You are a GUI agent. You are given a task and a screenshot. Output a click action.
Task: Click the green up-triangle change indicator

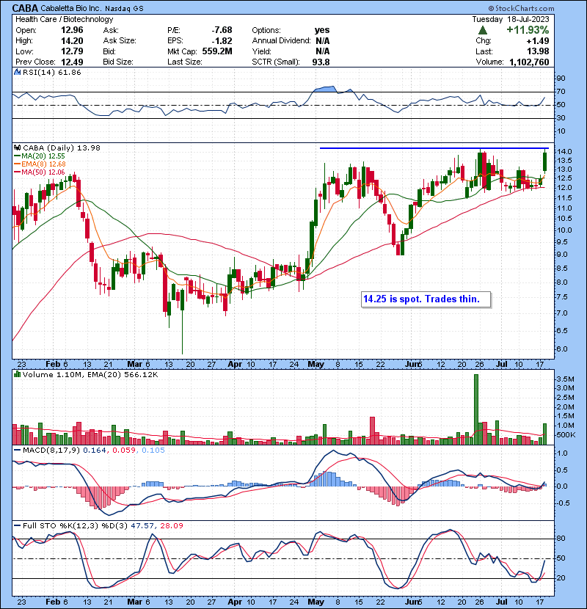click(x=483, y=30)
